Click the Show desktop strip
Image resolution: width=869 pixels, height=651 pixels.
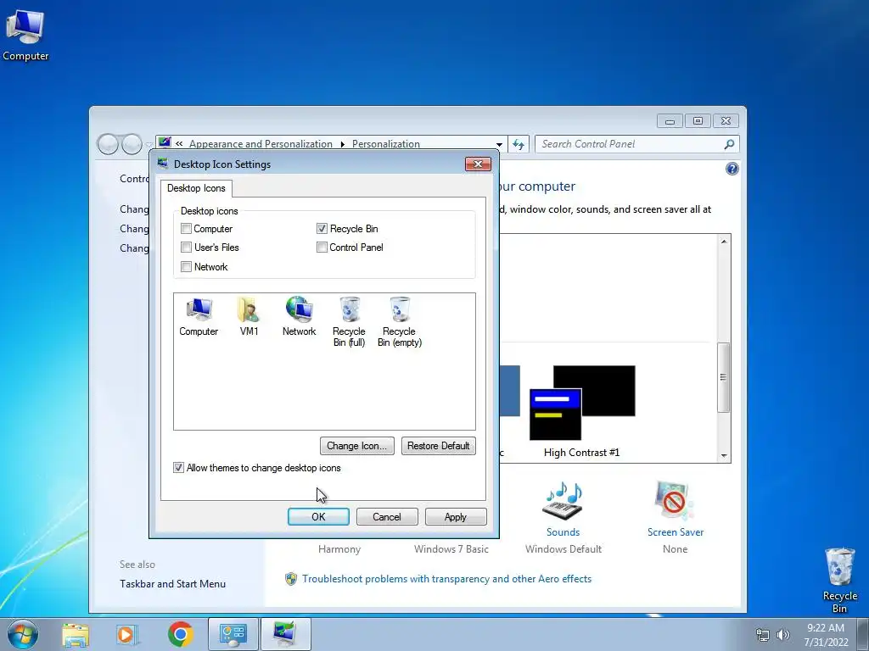[x=863, y=634]
